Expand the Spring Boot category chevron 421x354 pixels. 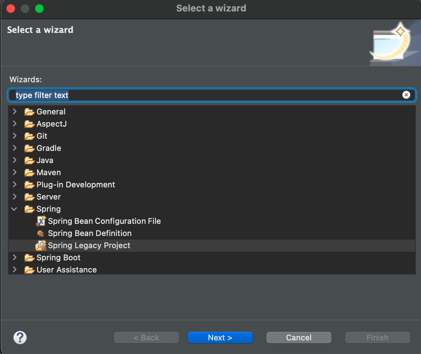coord(14,257)
